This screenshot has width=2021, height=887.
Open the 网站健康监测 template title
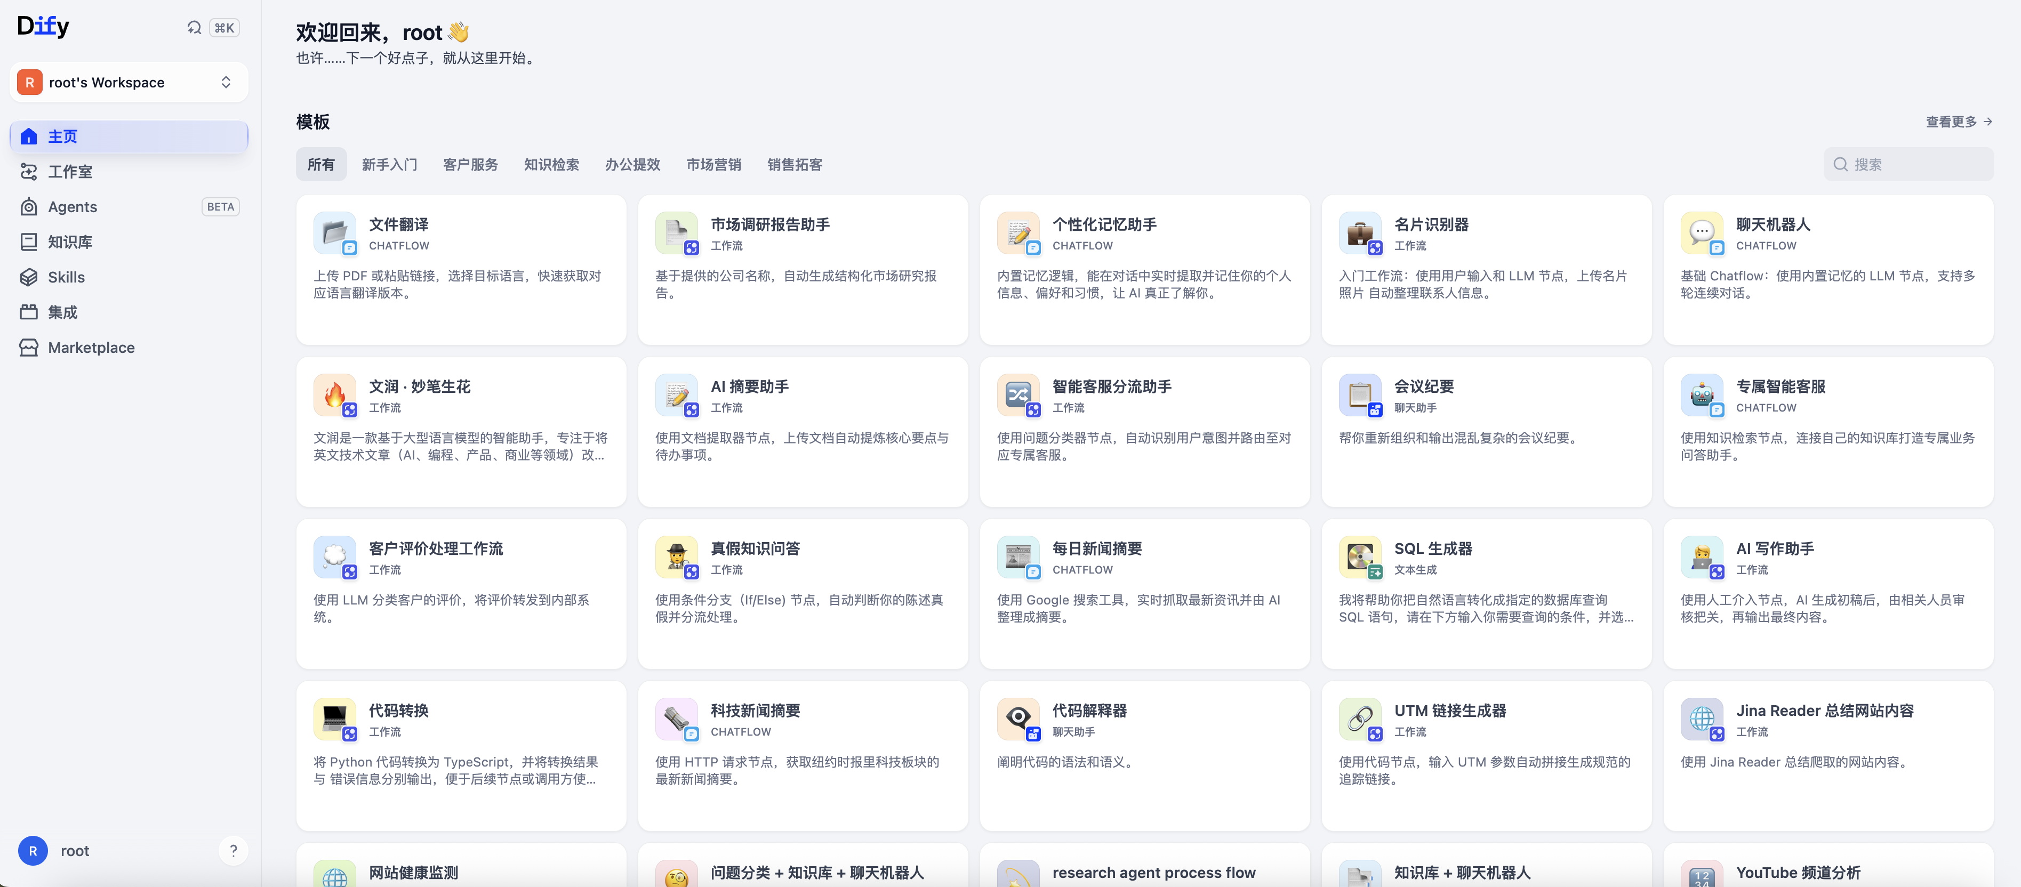pos(413,873)
